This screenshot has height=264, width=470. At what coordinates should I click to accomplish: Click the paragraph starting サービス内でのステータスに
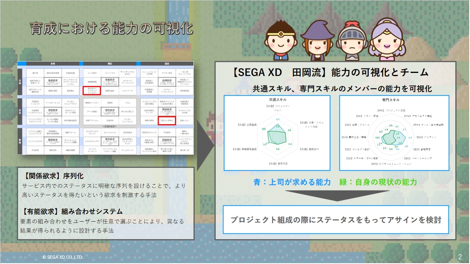pyautogui.click(x=104, y=190)
